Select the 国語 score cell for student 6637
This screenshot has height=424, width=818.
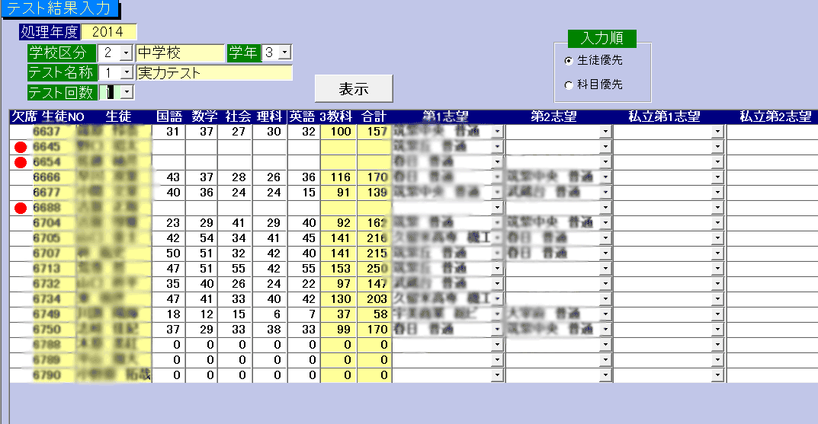click(x=168, y=132)
